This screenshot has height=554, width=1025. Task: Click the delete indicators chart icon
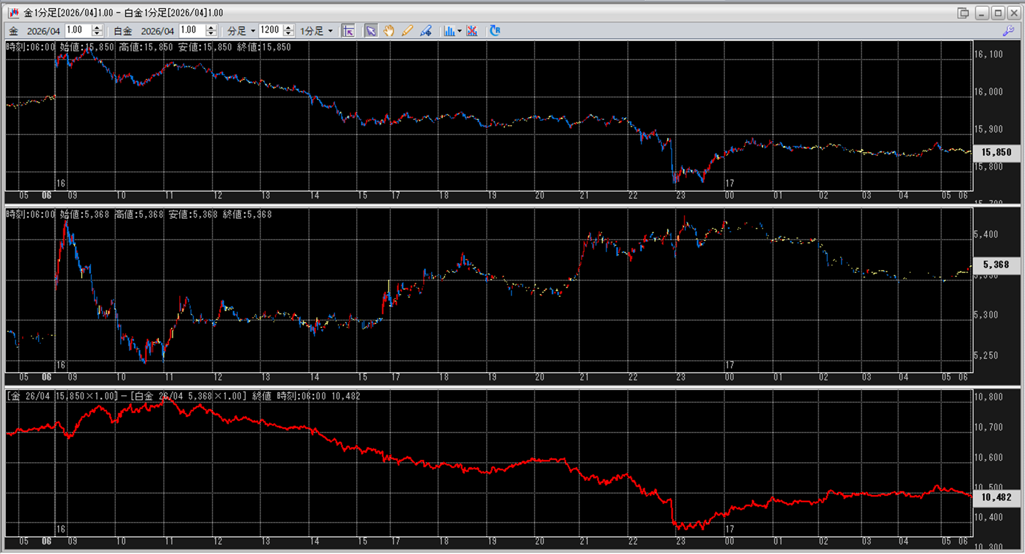tap(472, 31)
